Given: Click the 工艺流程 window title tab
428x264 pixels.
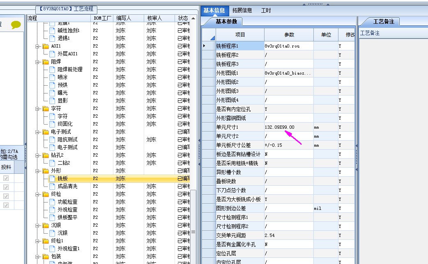Looking at the screenshot, I should (66, 9).
